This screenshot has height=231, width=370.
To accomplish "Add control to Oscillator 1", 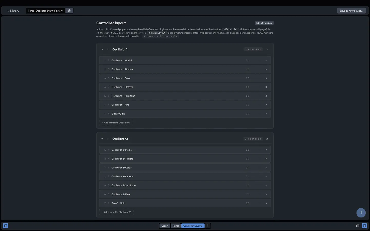I will coord(116,123).
